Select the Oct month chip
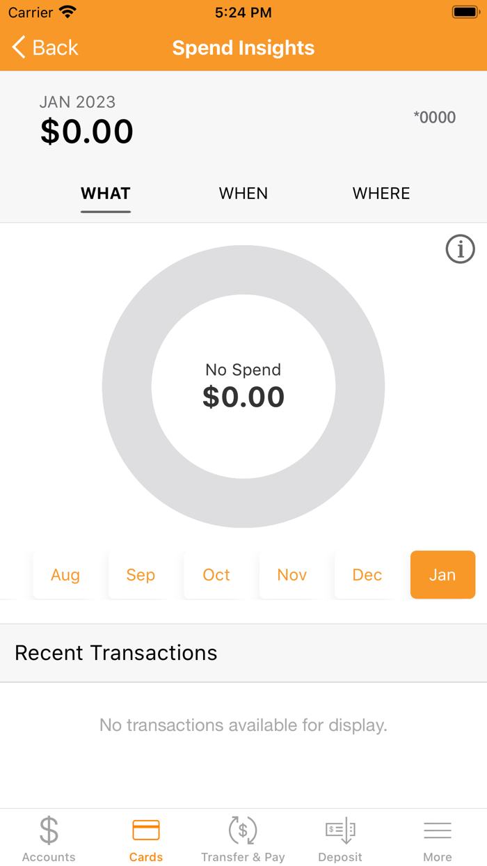Screen dimensions: 487x866 tap(216, 575)
